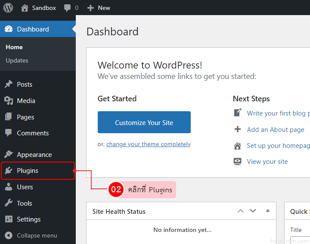Open the Plugins menu
The width and height of the screenshot is (310, 244).
(28, 171)
